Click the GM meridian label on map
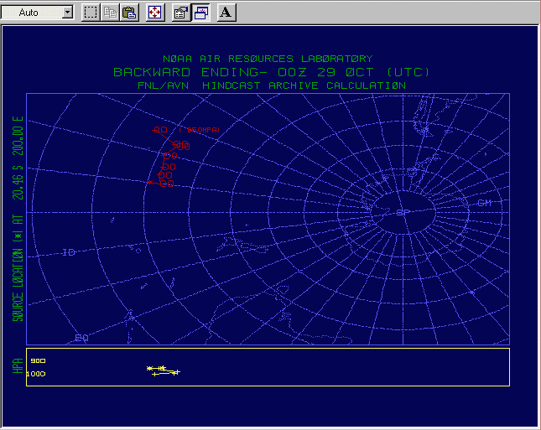541x430 pixels. (x=484, y=204)
